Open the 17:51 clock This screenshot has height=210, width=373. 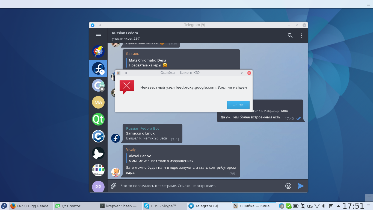pos(353,206)
